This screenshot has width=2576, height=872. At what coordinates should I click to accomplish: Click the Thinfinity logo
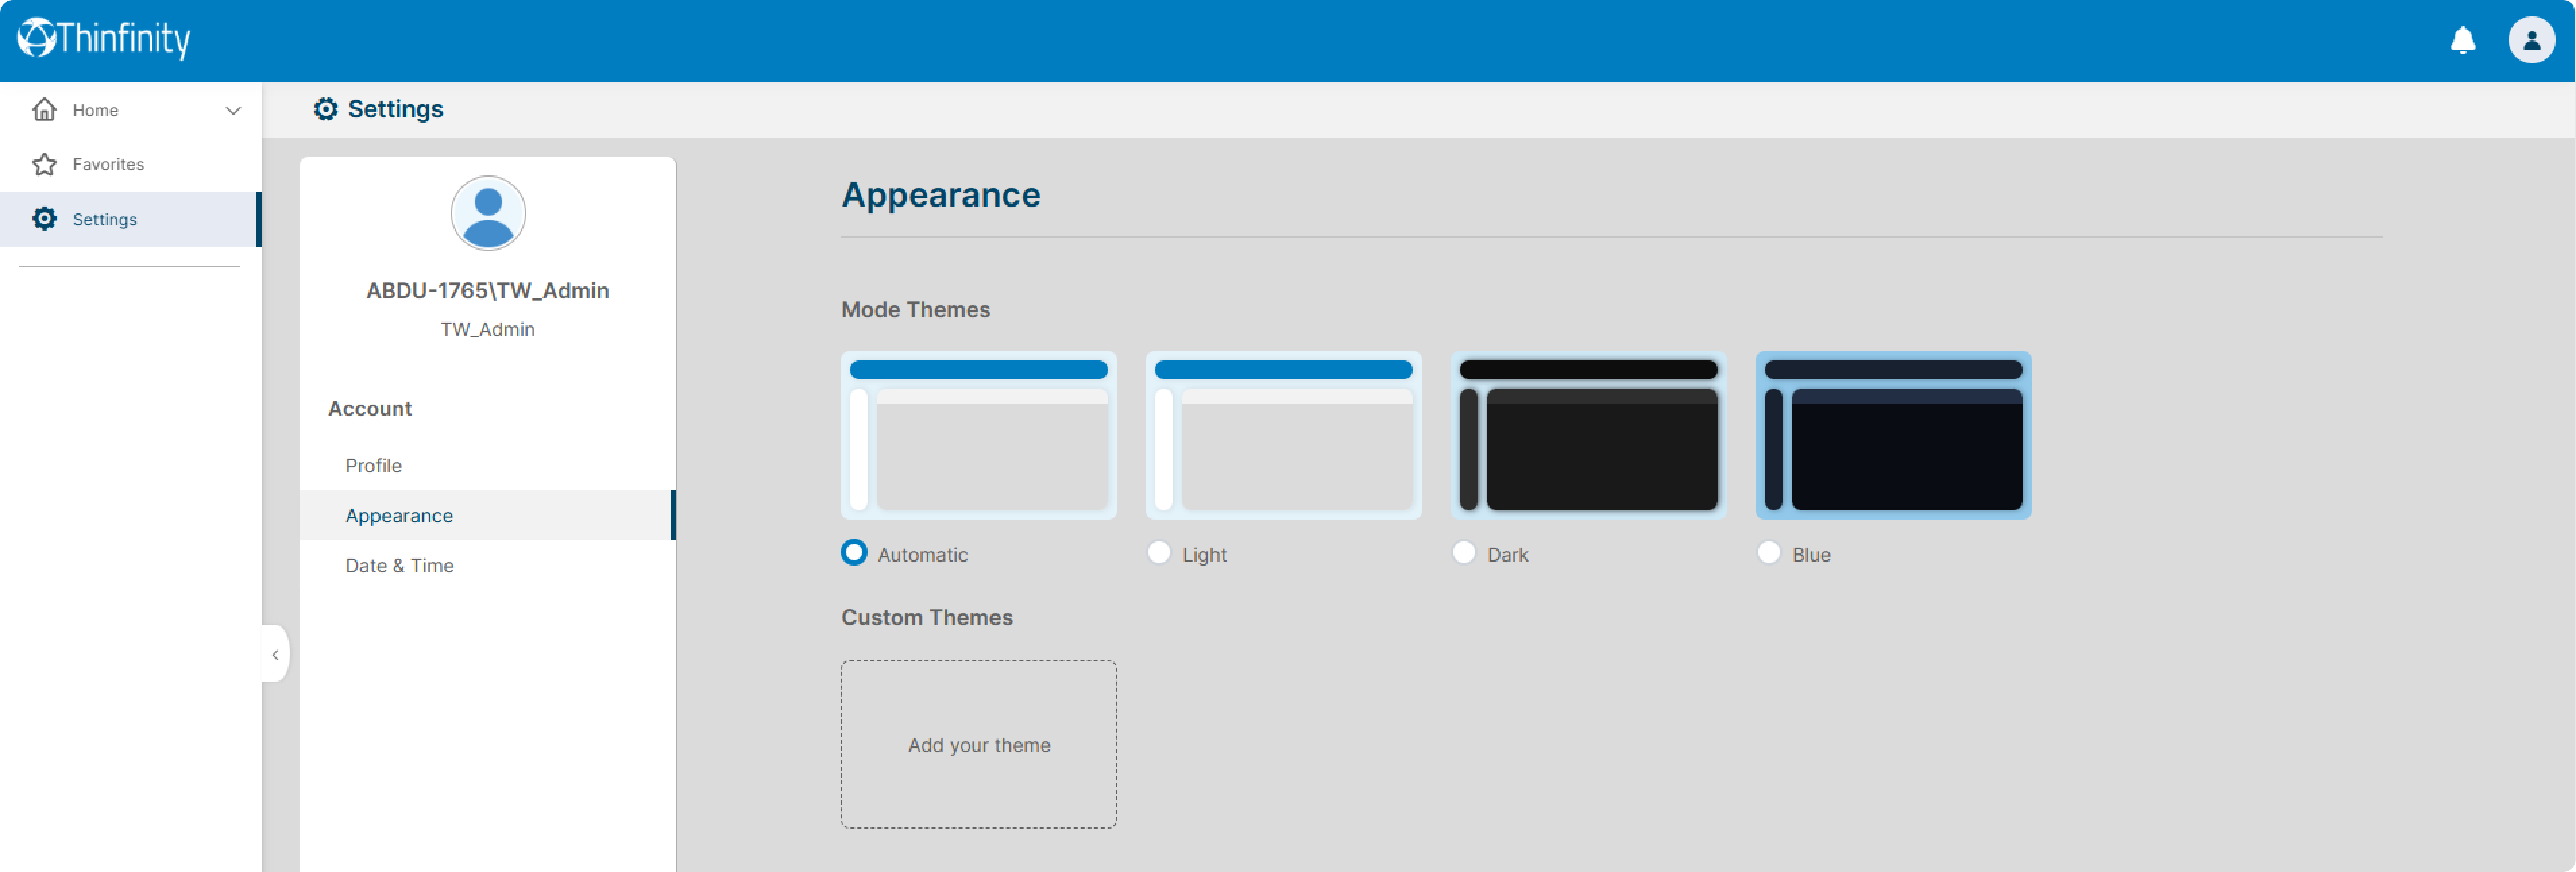pyautogui.click(x=104, y=38)
